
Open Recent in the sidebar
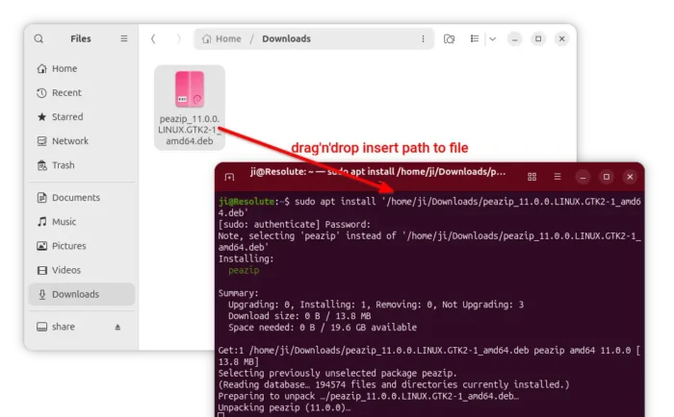(x=66, y=93)
